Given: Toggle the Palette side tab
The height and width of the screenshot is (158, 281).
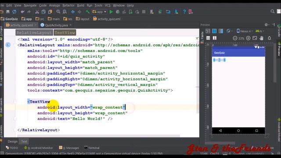Looking at the screenshot, I should click(202, 37).
